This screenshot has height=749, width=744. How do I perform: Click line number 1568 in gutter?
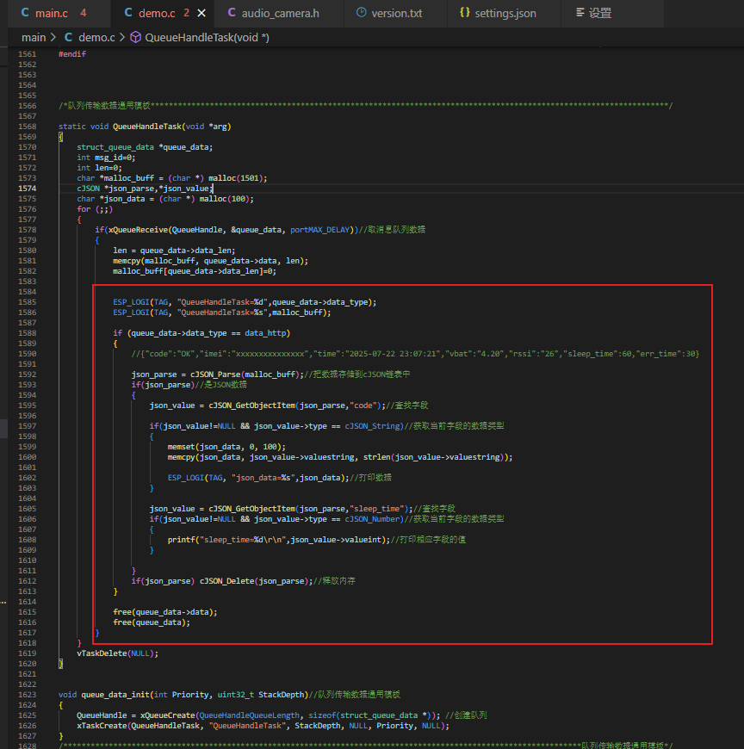click(x=28, y=126)
